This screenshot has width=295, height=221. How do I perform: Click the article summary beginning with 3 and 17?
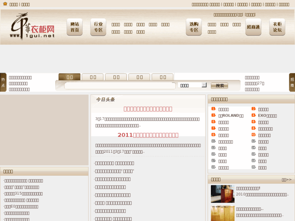(148, 122)
